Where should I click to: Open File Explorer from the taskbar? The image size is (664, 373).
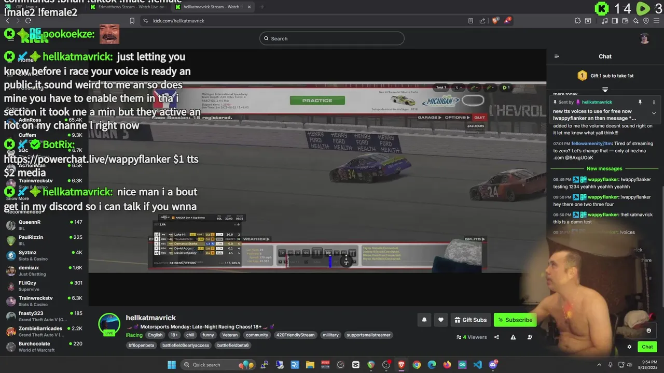(x=310, y=365)
